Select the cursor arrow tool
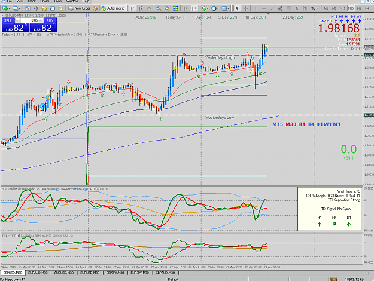This screenshot has width=374, height=281. pyautogui.click(x=237, y=8)
